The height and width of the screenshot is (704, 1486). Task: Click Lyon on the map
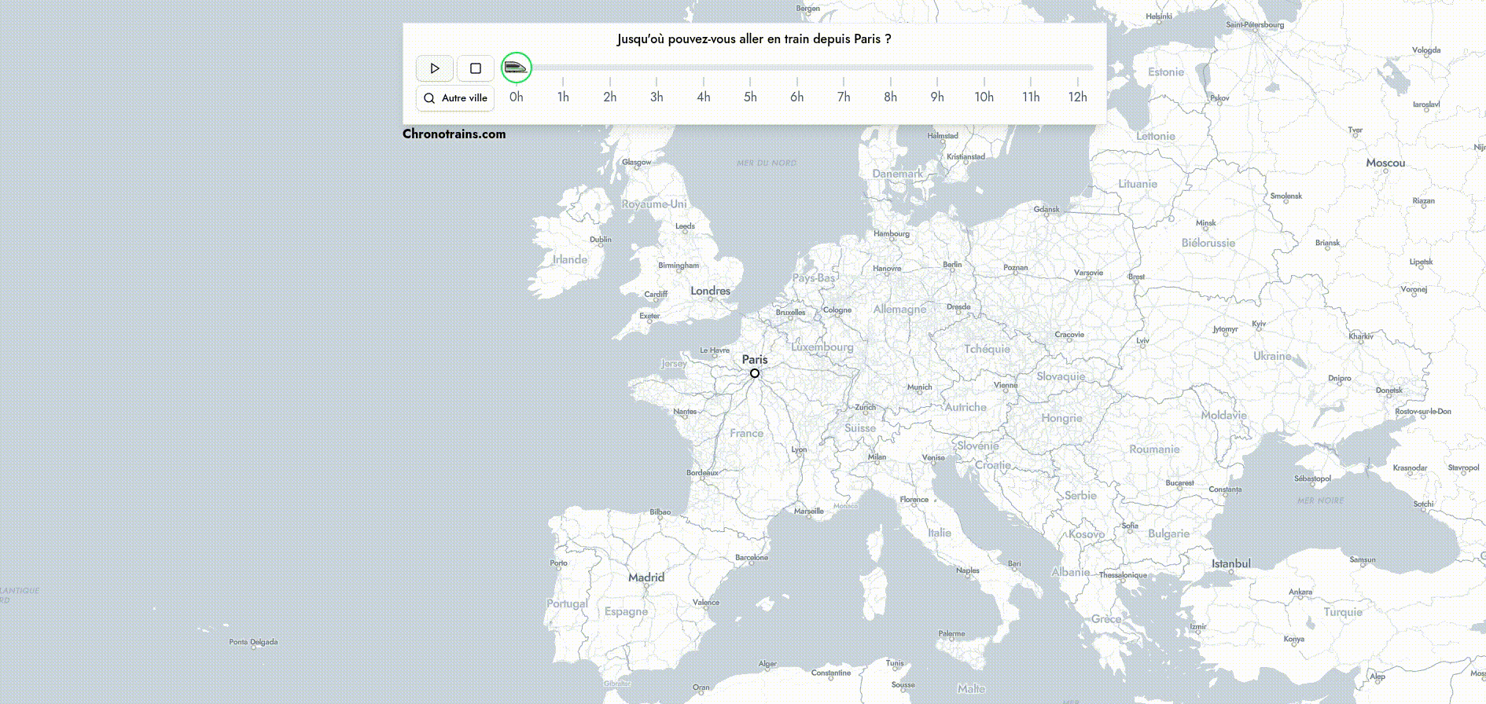(x=799, y=450)
